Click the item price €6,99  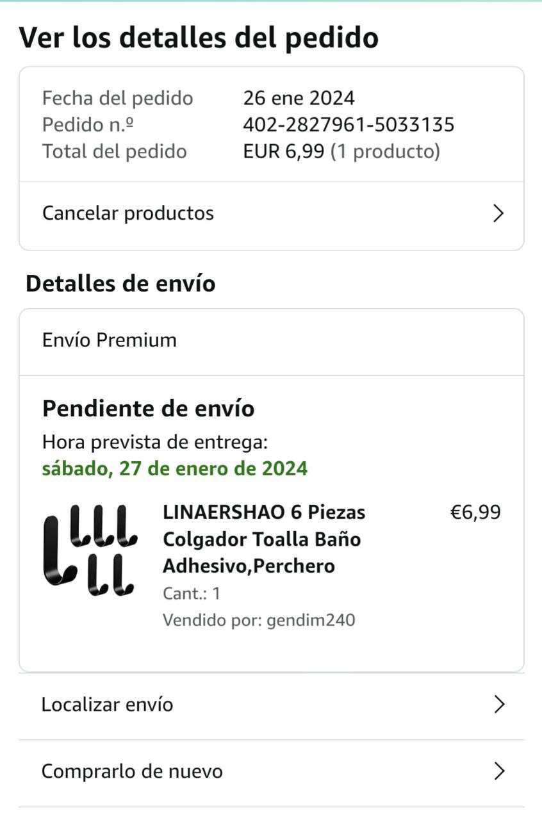click(x=475, y=512)
